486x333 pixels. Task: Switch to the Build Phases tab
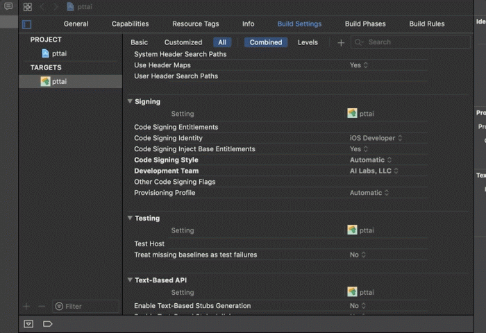[365, 24]
